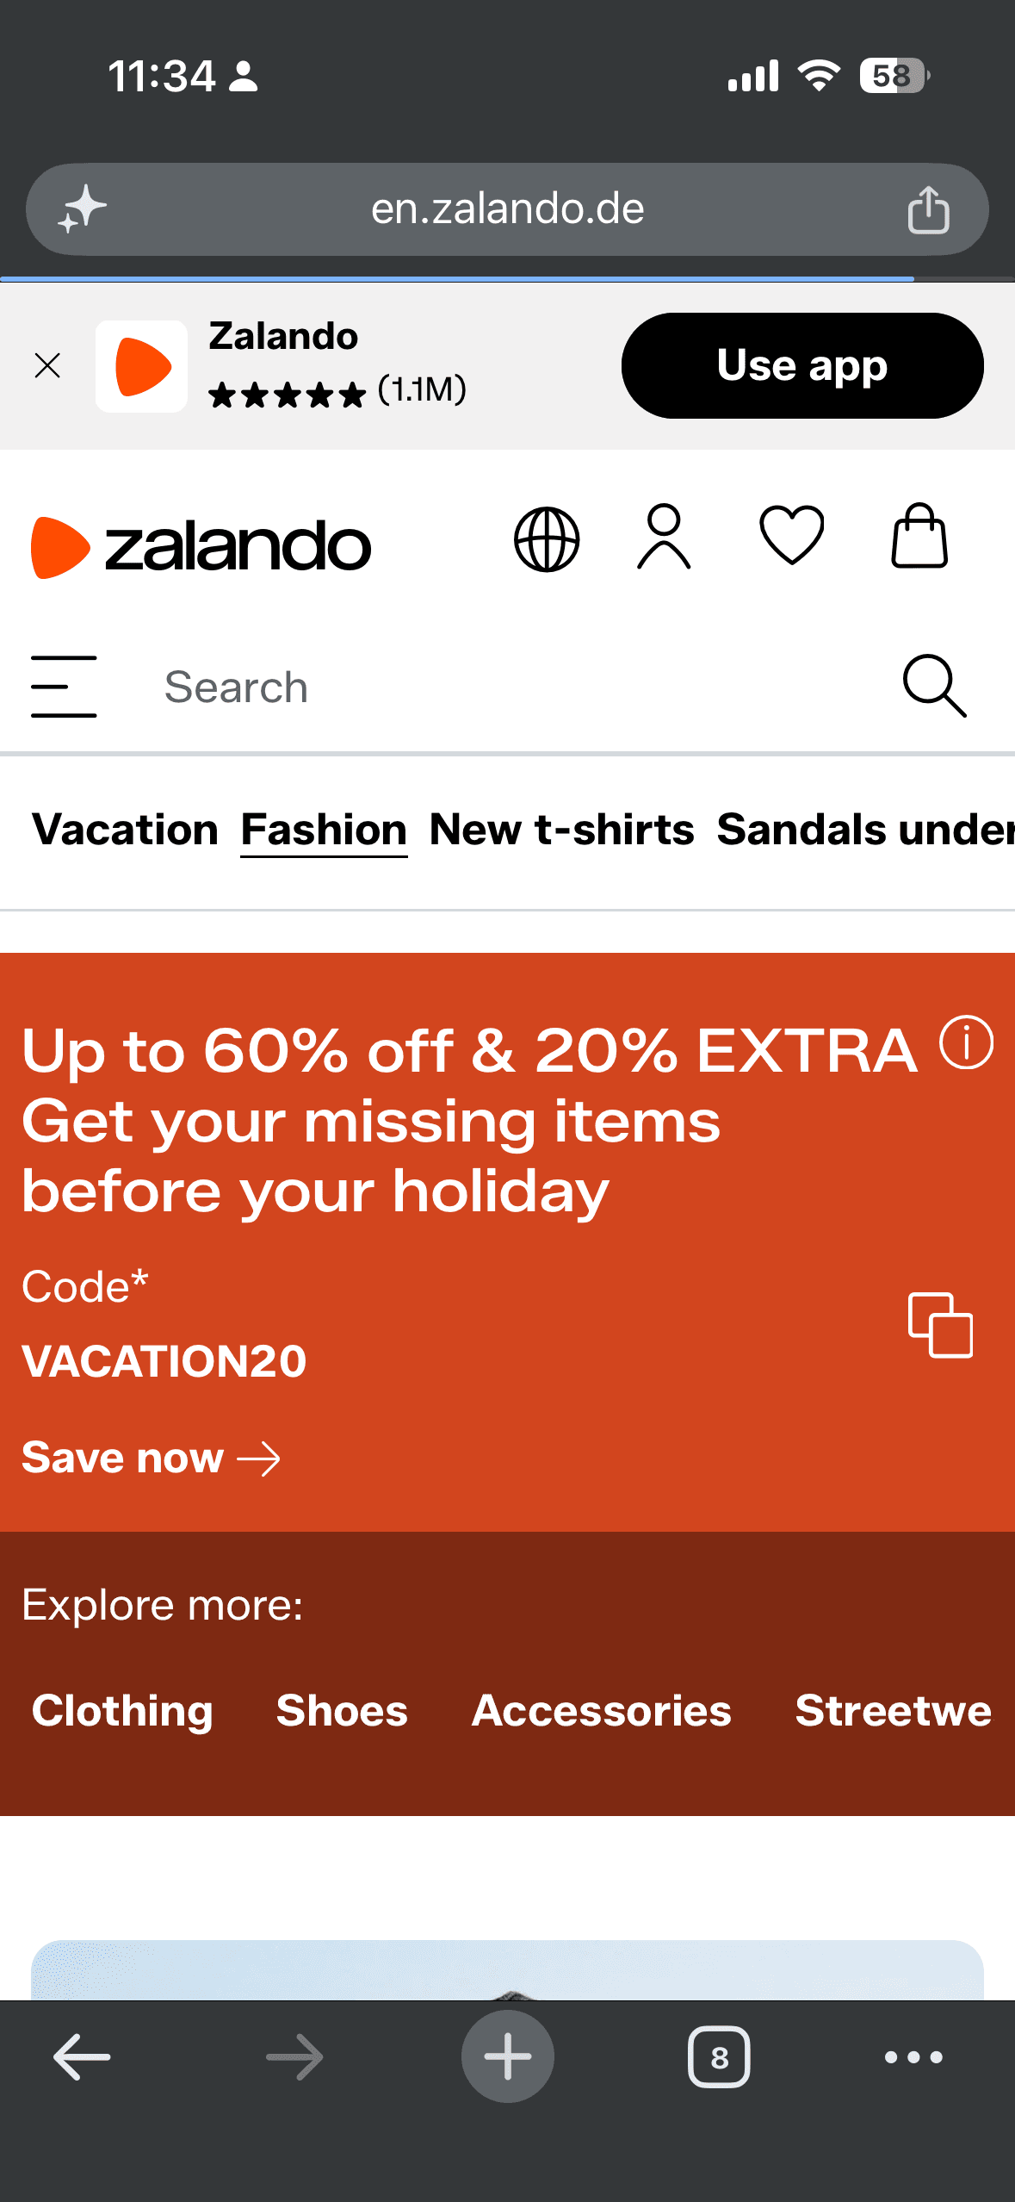Copy the VACATION20 code icon
1015x2202 pixels.
point(940,1325)
